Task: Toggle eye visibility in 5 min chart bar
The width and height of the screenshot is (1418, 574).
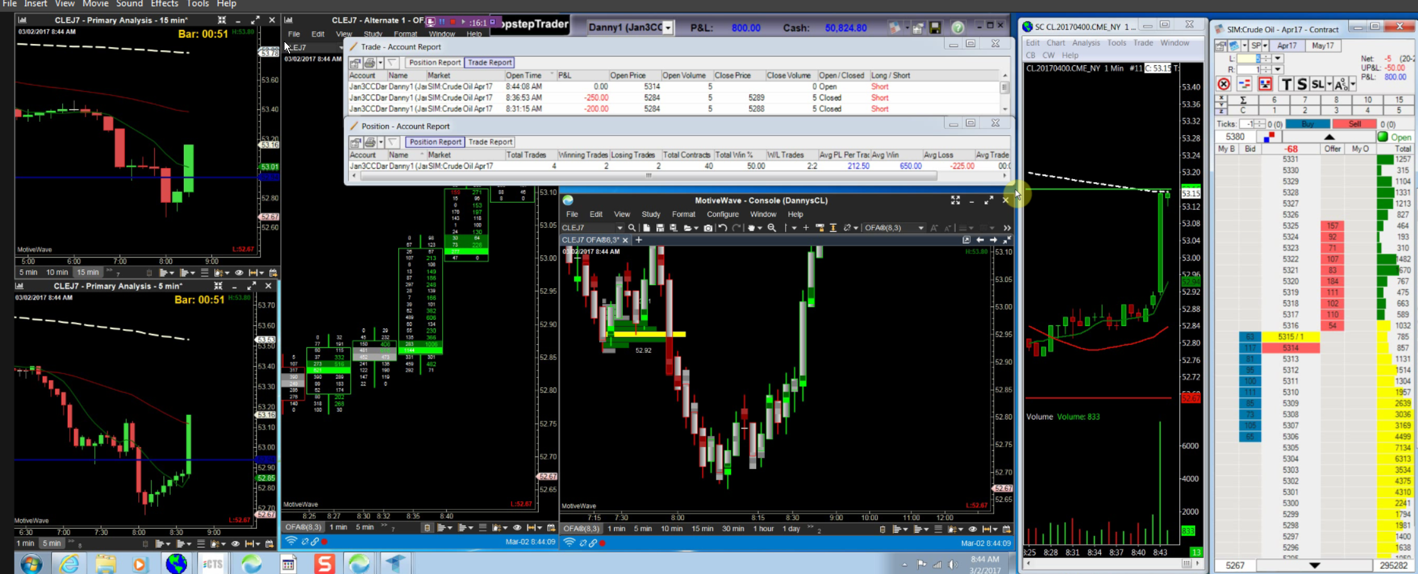Action: [235, 544]
